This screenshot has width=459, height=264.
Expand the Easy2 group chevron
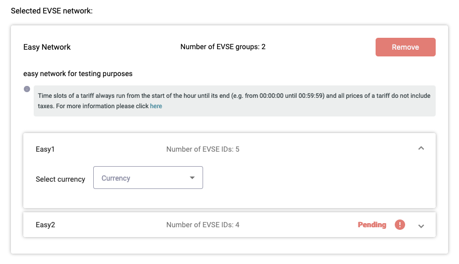(x=421, y=226)
